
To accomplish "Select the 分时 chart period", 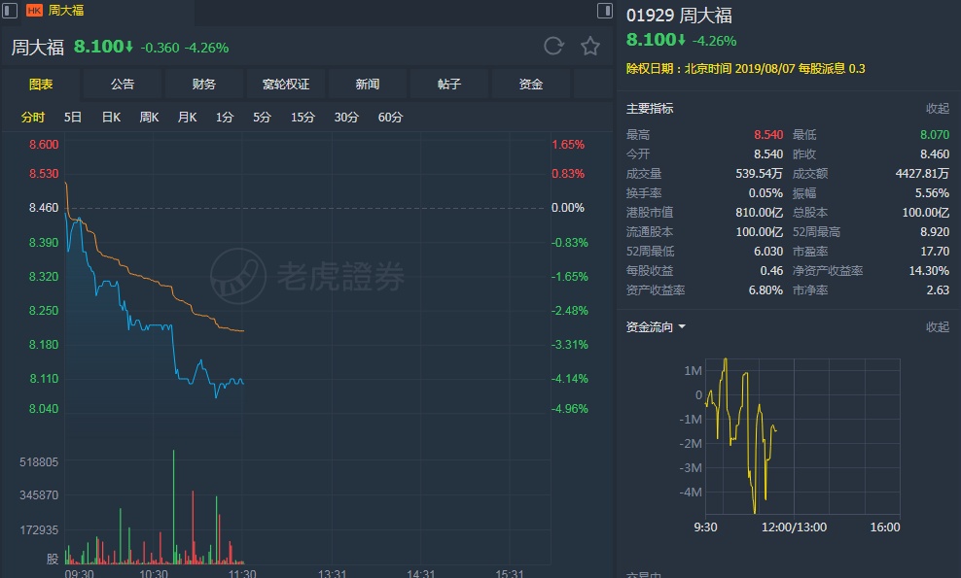I will pos(33,118).
